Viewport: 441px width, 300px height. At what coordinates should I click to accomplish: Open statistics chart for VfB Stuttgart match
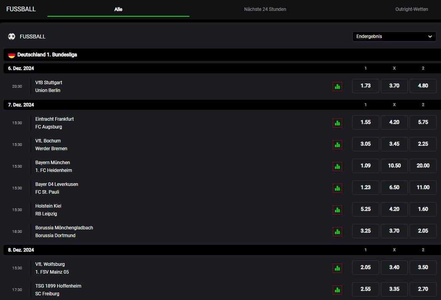337,86
